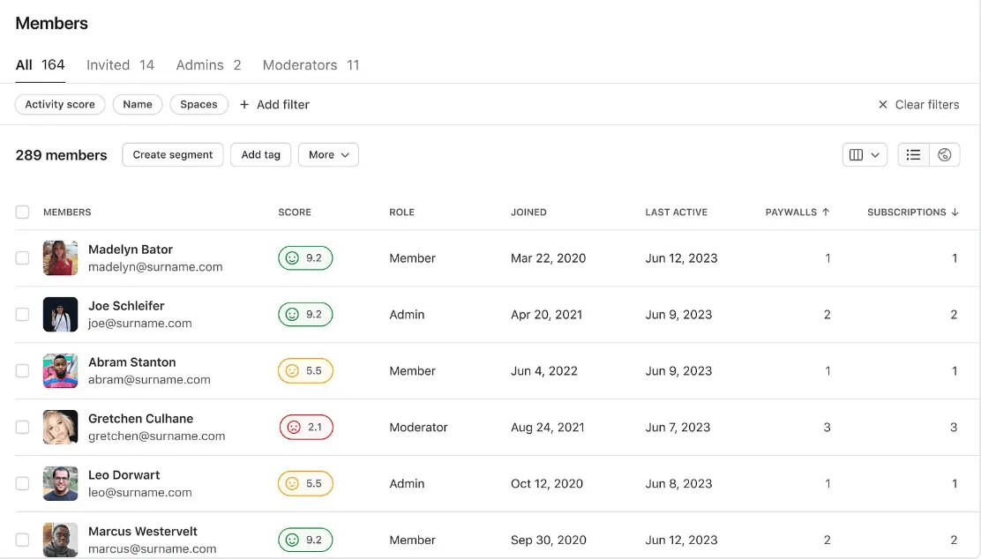The width and height of the screenshot is (981, 559).
Task: Open the Moderators tab
Action: click(x=311, y=65)
